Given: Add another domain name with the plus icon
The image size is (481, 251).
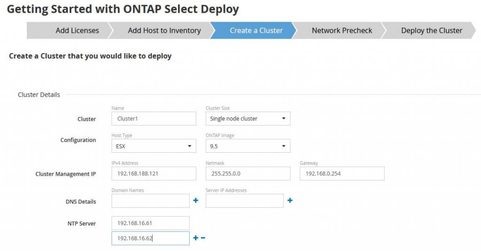Looking at the screenshot, I should point(196,200).
